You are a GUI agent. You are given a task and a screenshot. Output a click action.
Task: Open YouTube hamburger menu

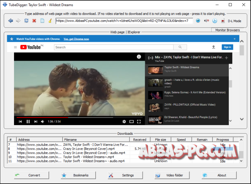(15, 47)
